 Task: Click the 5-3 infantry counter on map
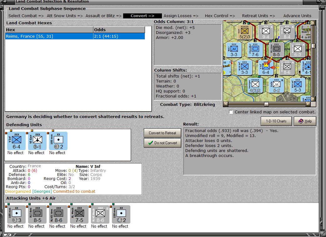(x=298, y=85)
